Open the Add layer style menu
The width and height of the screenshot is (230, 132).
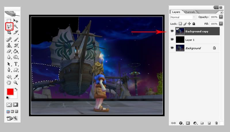[x=181, y=123]
